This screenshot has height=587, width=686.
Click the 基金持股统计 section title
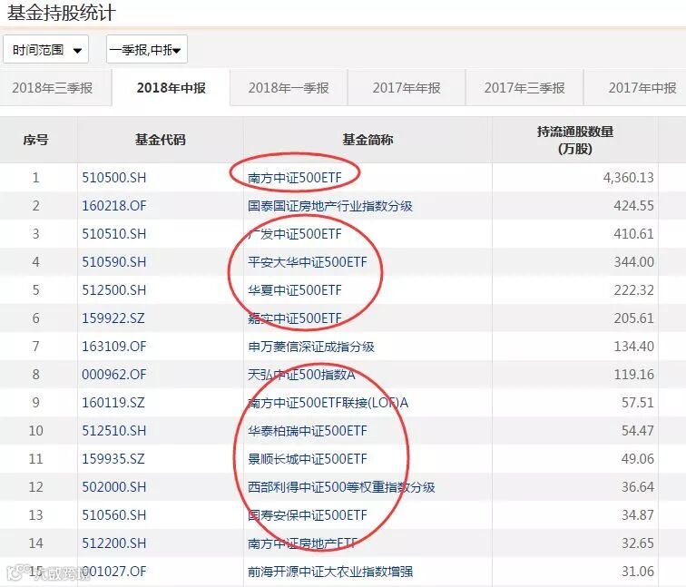[x=62, y=12]
